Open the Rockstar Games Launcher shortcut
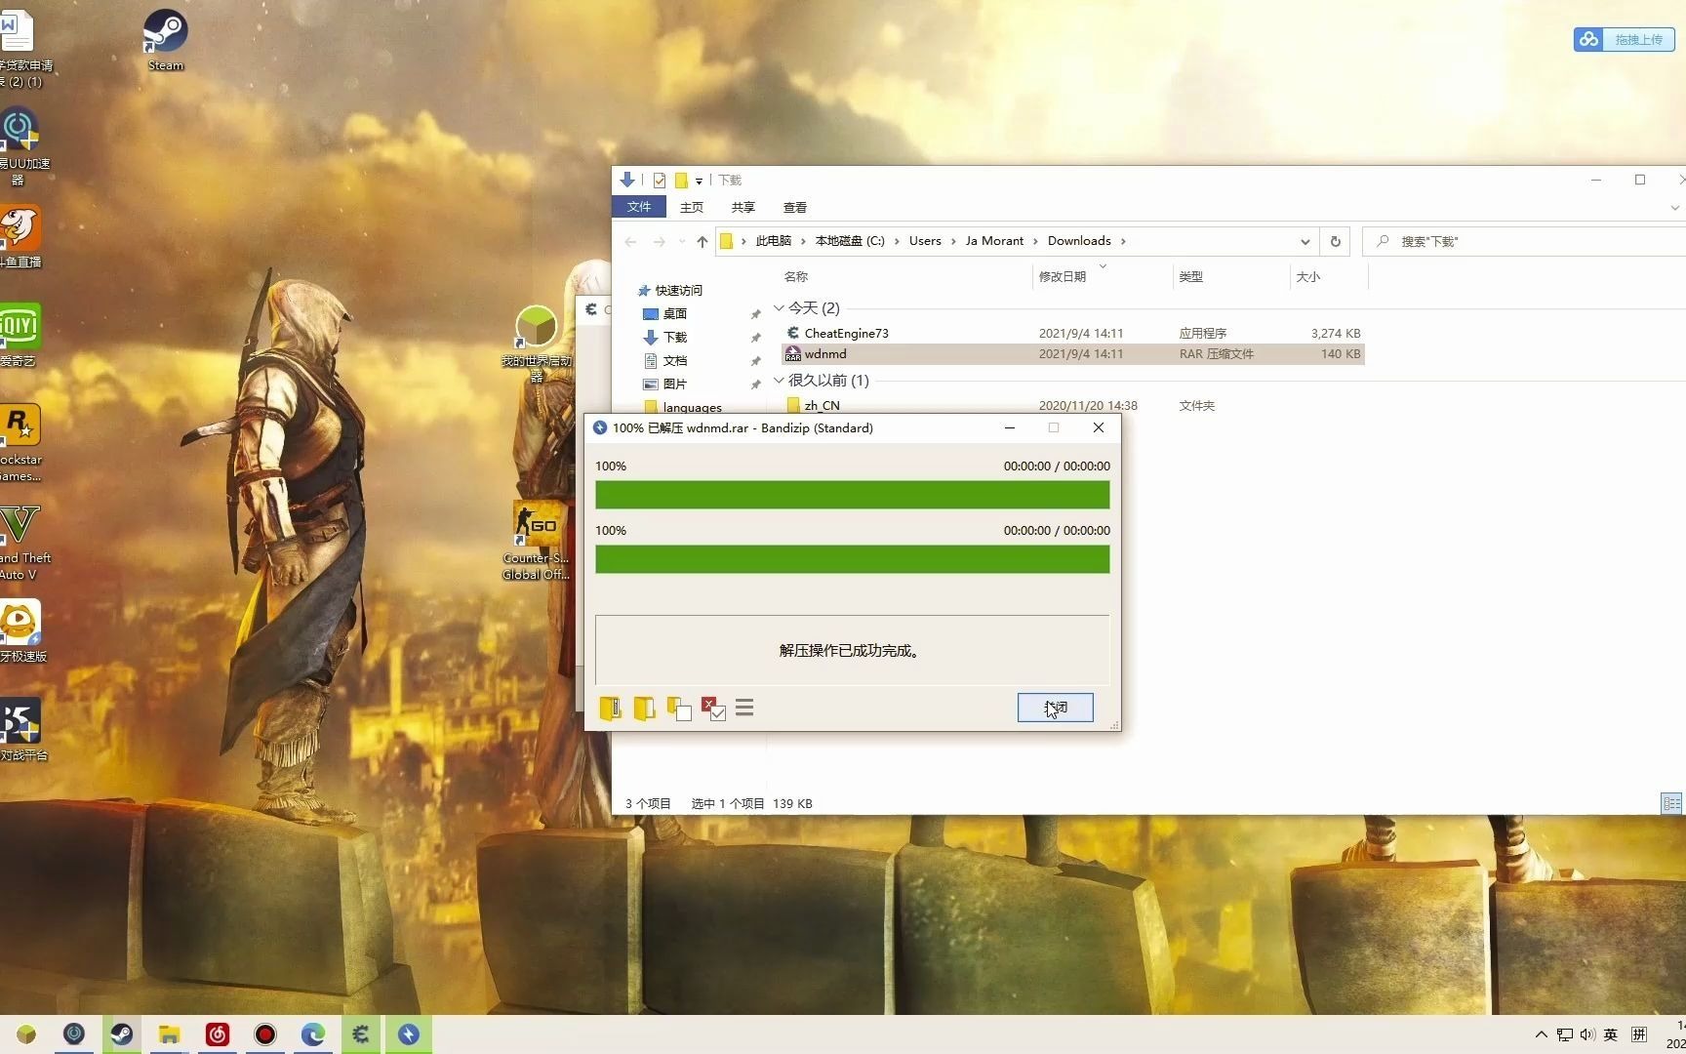This screenshot has width=1686, height=1054. 20,443
